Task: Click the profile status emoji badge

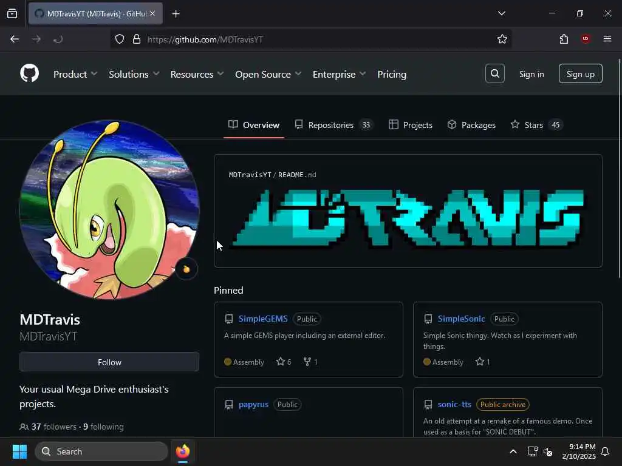Action: coord(186,269)
